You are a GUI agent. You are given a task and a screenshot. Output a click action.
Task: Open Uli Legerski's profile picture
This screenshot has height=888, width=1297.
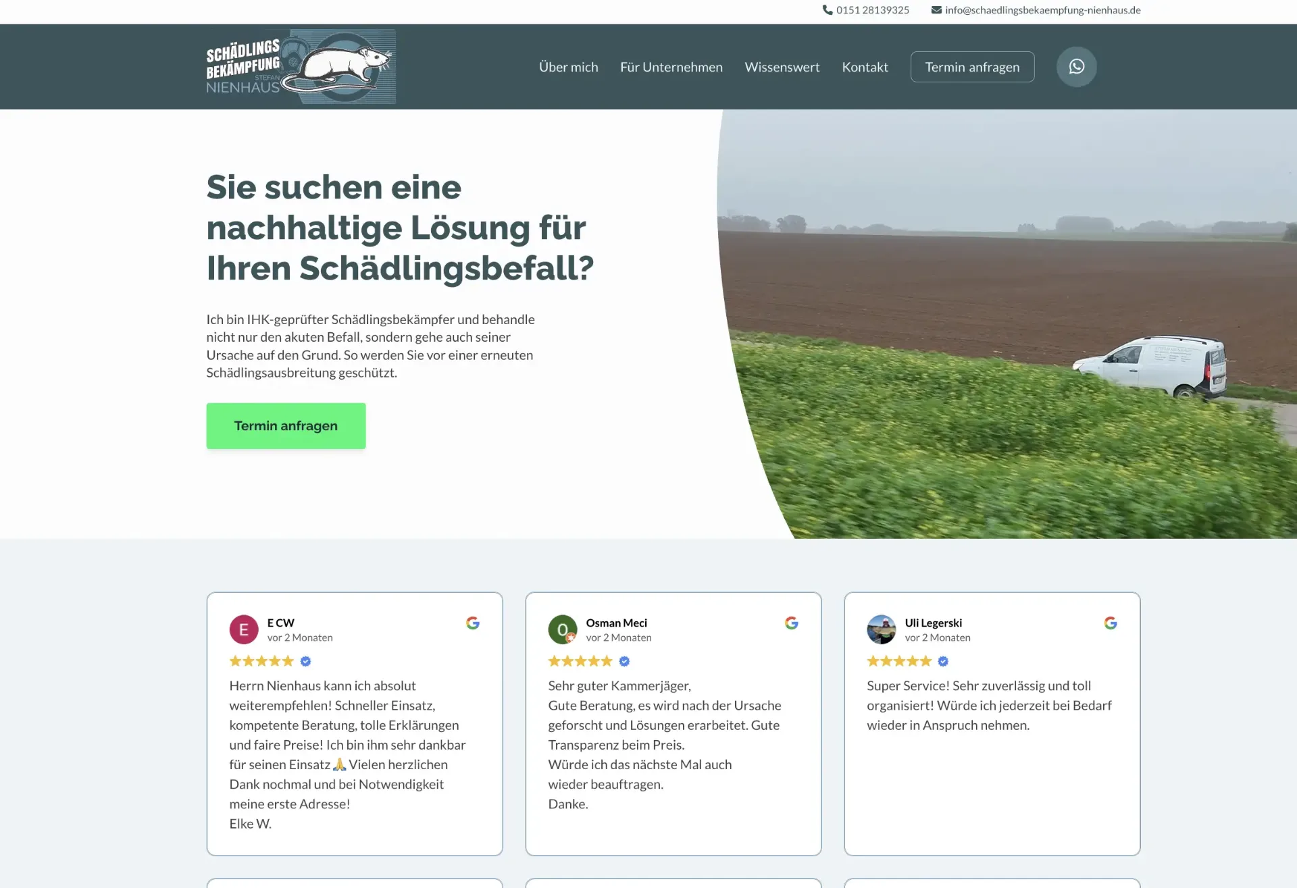(x=882, y=629)
